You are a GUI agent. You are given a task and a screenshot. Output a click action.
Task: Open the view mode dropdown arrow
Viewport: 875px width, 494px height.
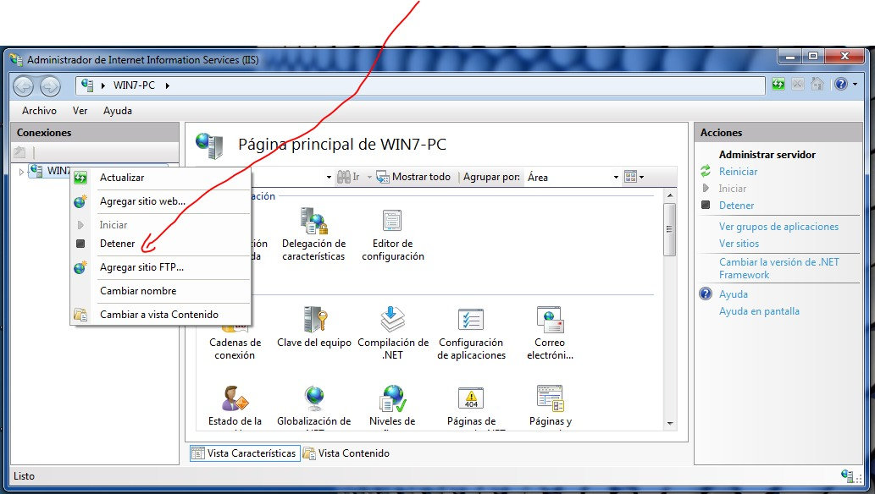[642, 178]
